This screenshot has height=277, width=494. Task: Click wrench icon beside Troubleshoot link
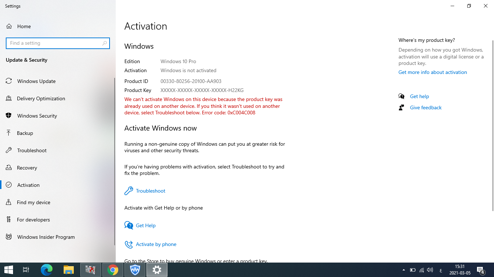tap(129, 191)
